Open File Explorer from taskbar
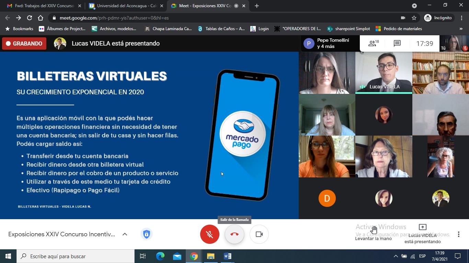Viewport: 469px width, 263px height. point(210,256)
